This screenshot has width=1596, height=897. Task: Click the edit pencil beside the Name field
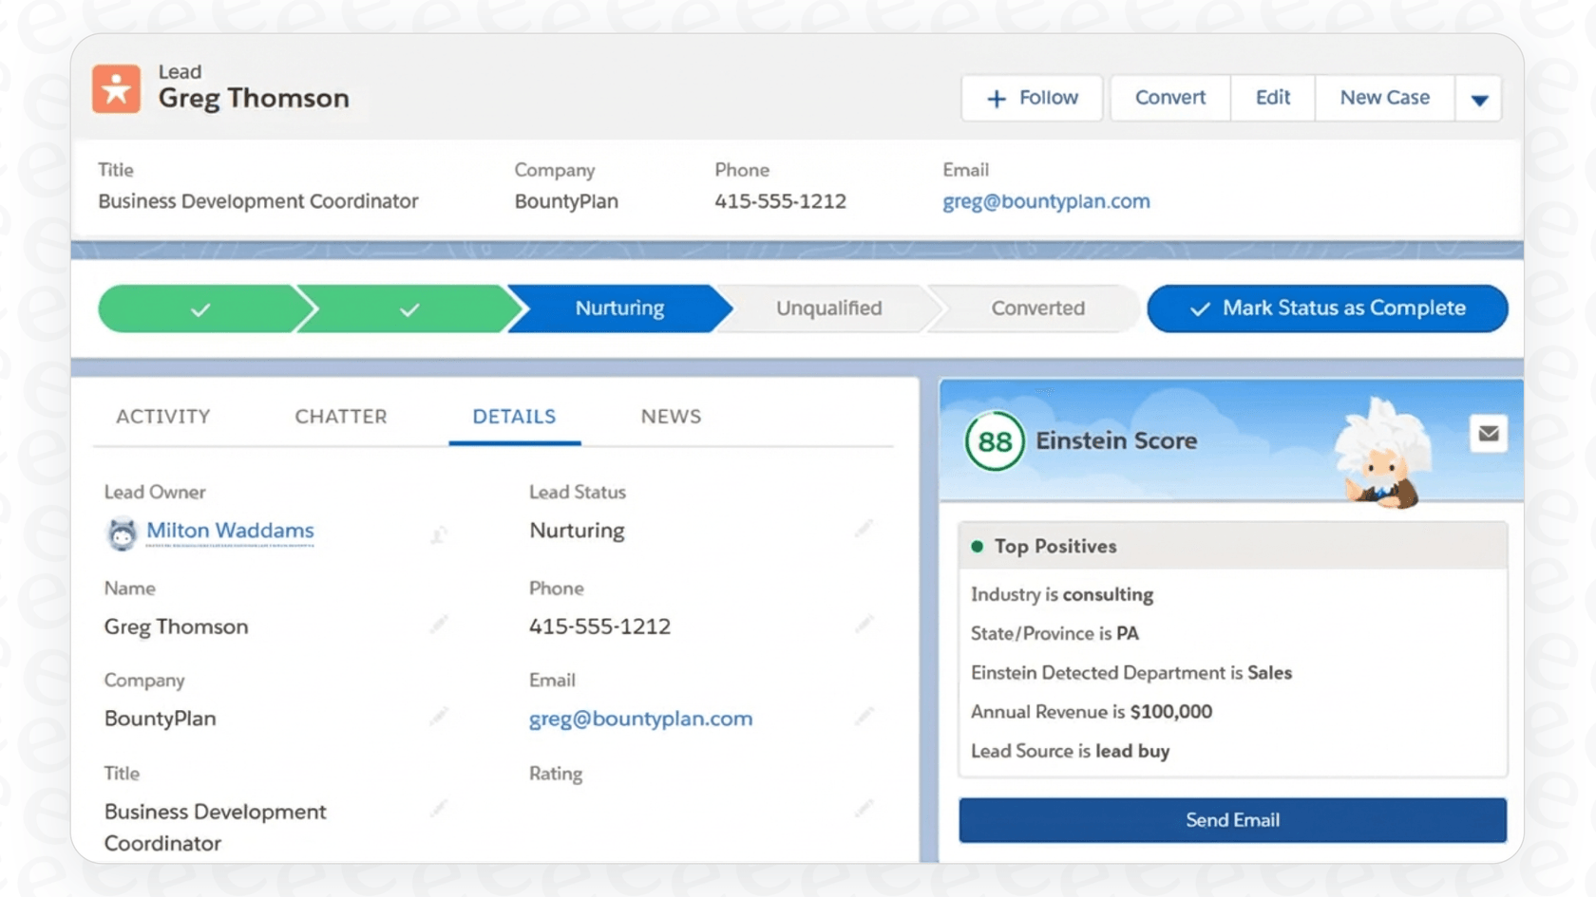(440, 624)
